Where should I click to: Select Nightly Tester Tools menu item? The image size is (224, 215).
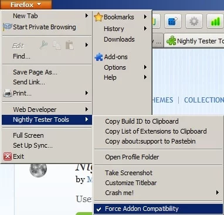[46, 120]
